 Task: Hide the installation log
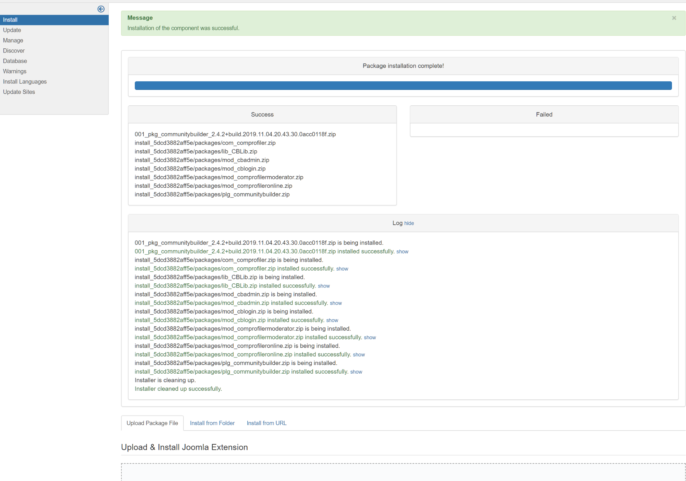coord(409,223)
